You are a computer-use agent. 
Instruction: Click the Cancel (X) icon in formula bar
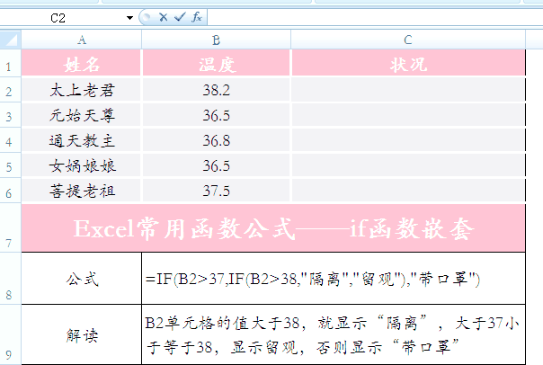[x=163, y=17]
